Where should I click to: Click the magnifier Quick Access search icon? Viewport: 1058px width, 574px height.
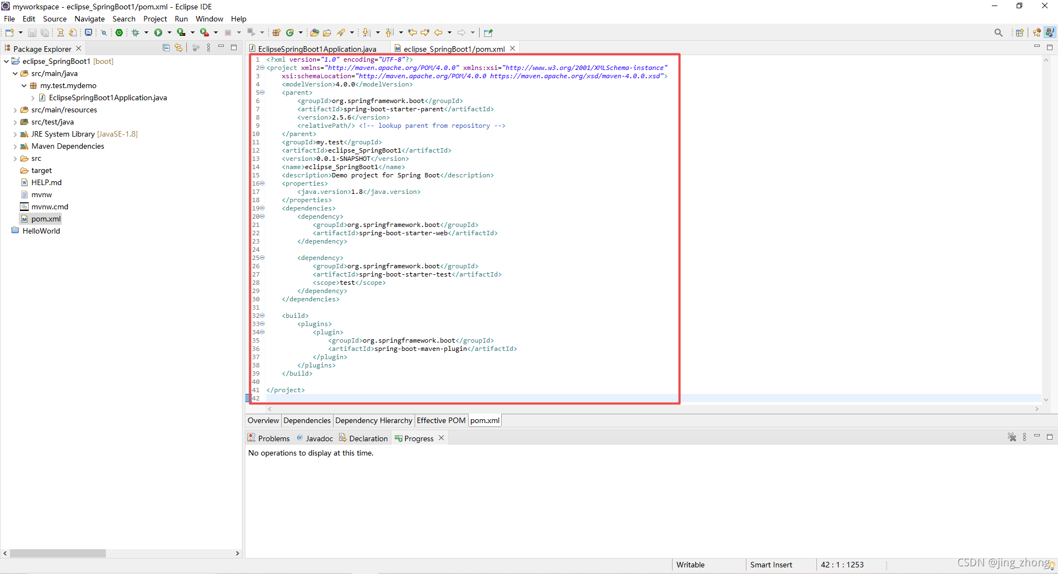click(x=998, y=33)
